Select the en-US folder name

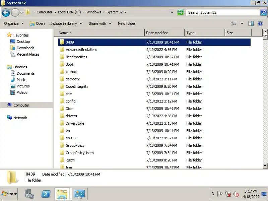[x=71, y=138]
